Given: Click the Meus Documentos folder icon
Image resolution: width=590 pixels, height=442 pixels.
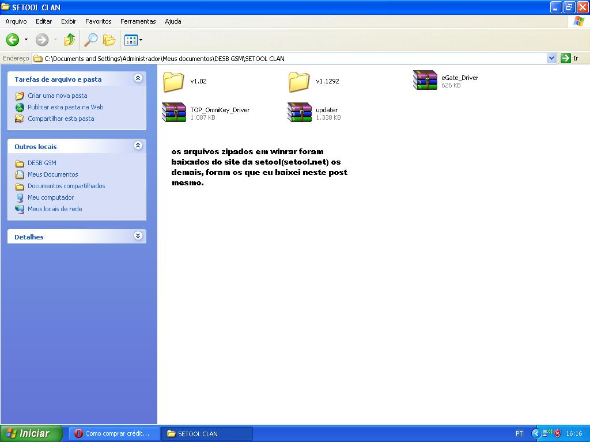Looking at the screenshot, I should click(20, 175).
